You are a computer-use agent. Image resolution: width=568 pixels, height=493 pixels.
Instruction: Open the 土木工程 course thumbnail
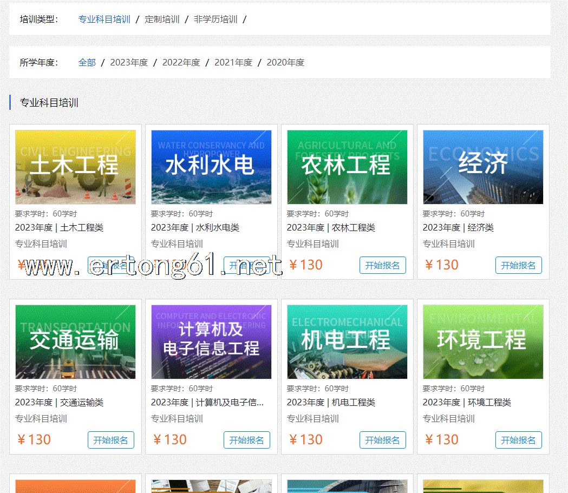coord(75,167)
